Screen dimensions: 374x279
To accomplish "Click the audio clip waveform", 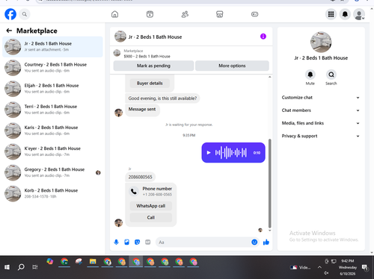I will click(x=231, y=153).
